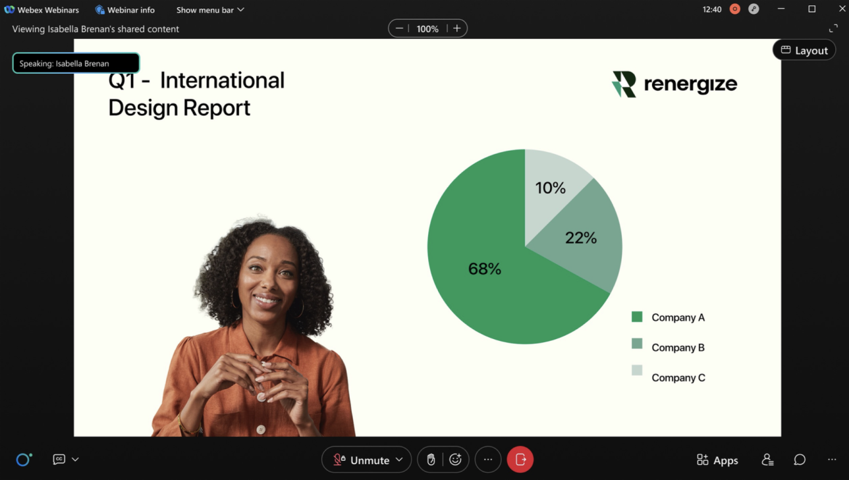Zoom out the shared content
The width and height of the screenshot is (849, 480).
click(399, 28)
